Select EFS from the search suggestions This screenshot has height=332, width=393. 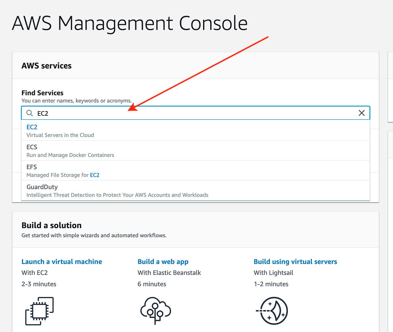pos(31,167)
